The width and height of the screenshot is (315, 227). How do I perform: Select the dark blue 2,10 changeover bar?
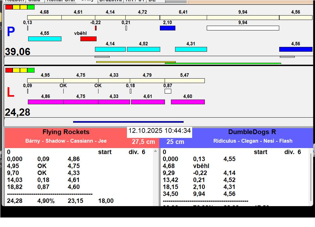pyautogui.click(x=167, y=28)
